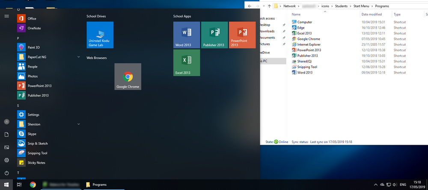This screenshot has width=428, height=190.
Task: Launch the Publisher 2013 tile
Action: 214,35
